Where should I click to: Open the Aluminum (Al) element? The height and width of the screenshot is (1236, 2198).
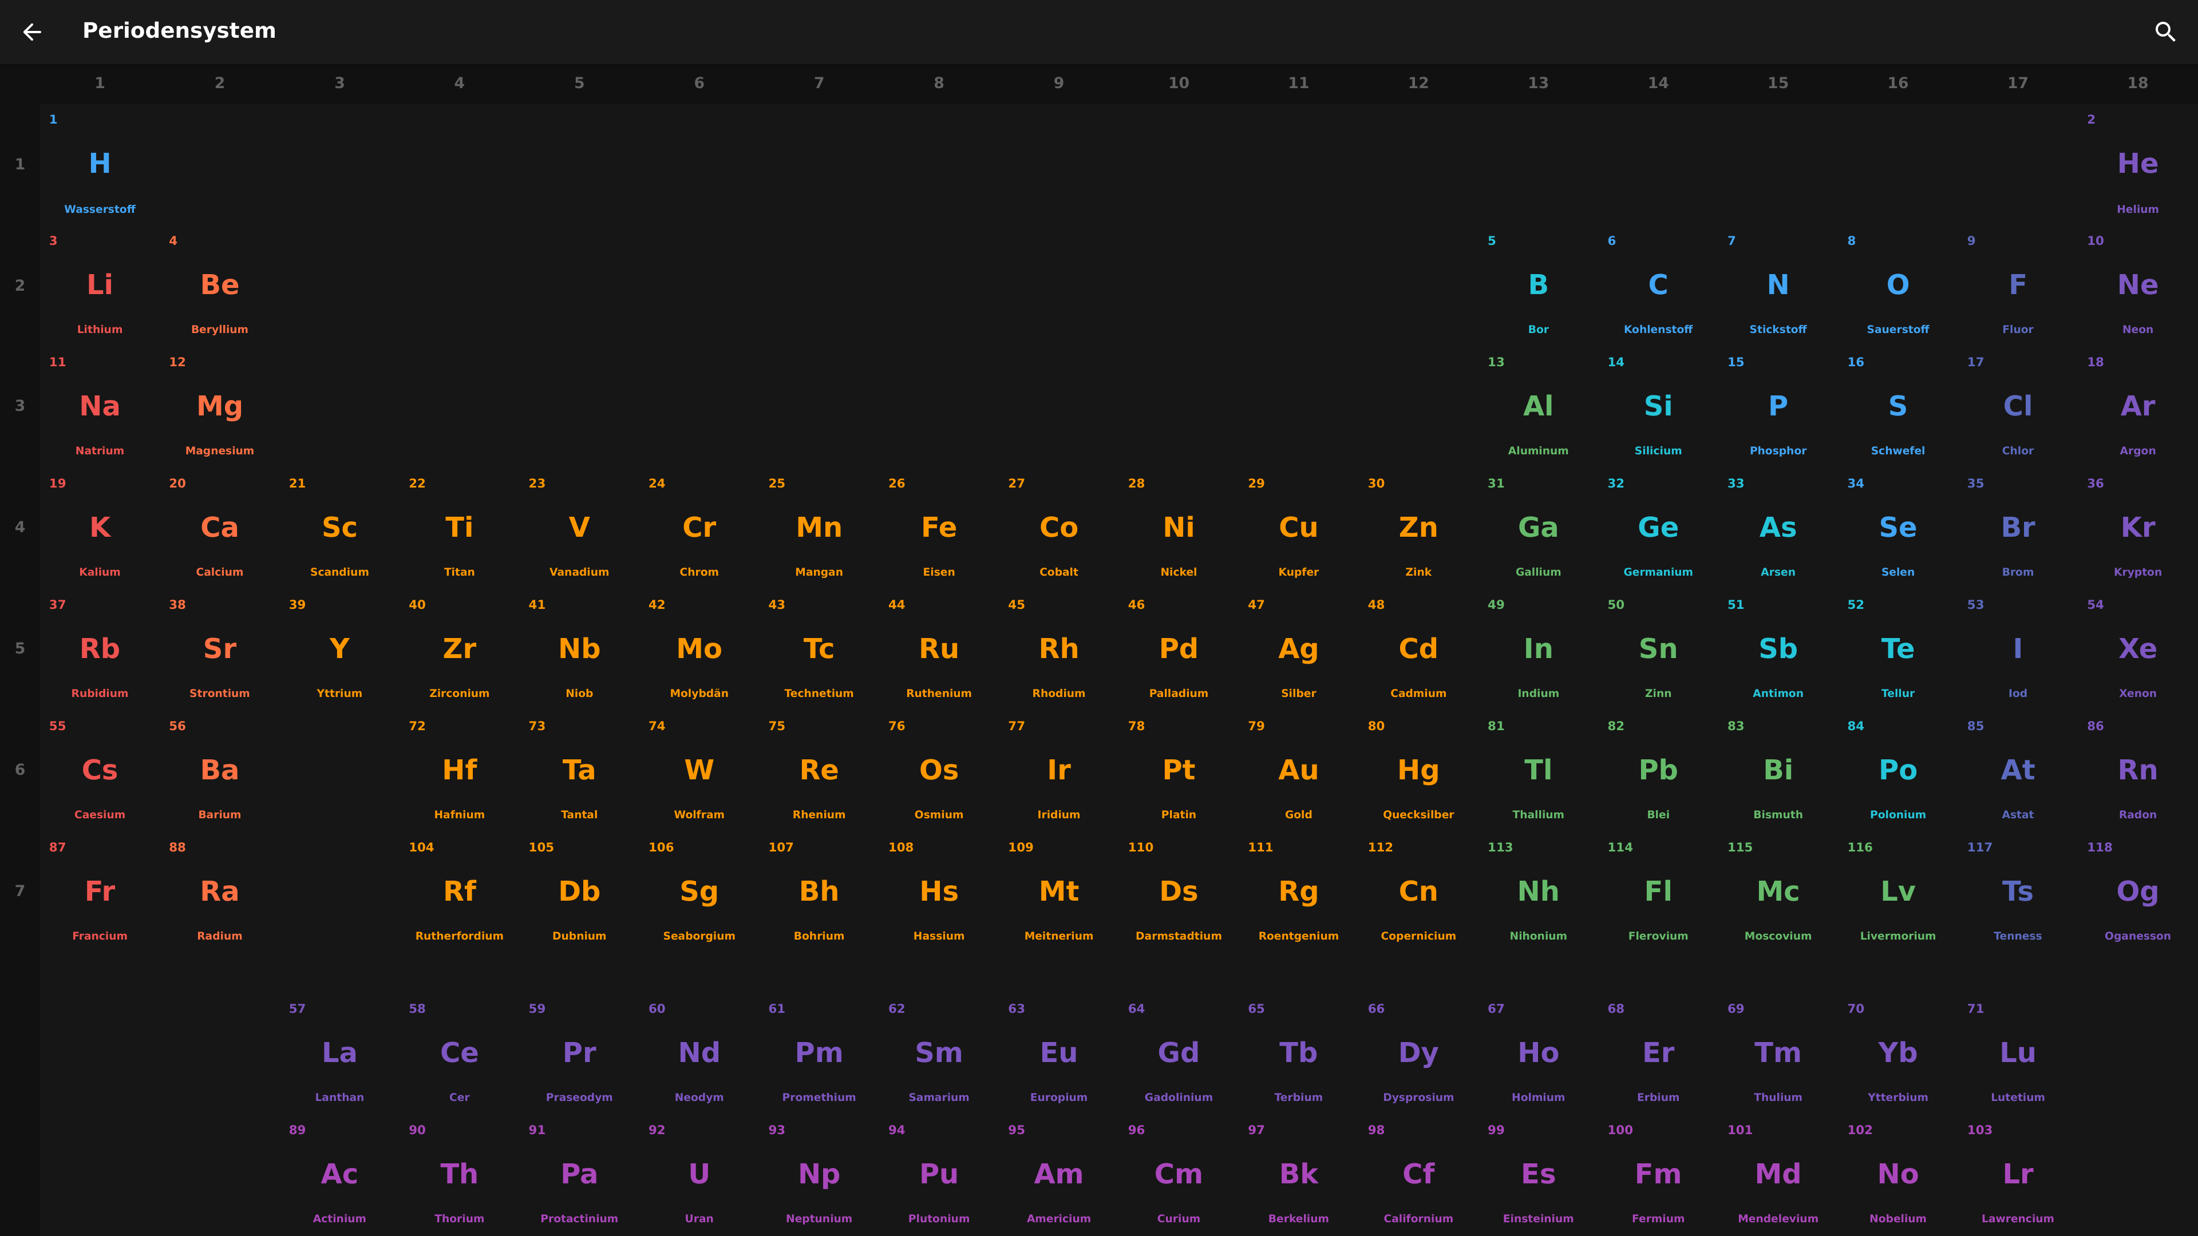pos(1537,406)
